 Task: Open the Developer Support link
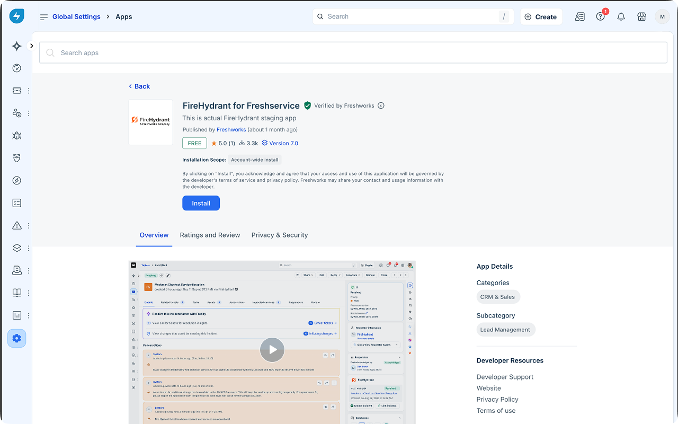coord(505,377)
